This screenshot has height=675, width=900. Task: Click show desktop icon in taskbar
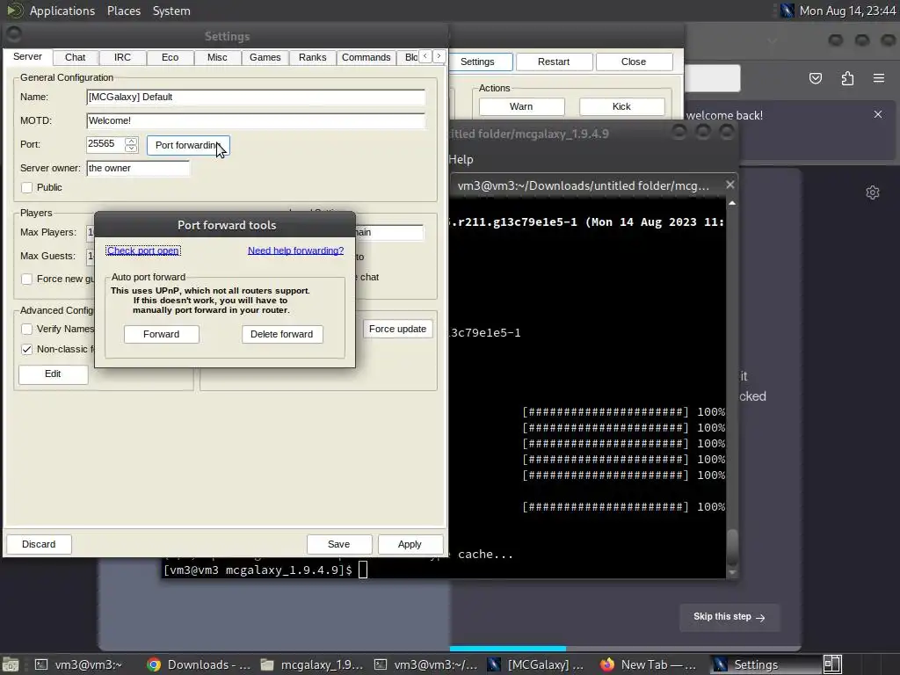coord(11,664)
